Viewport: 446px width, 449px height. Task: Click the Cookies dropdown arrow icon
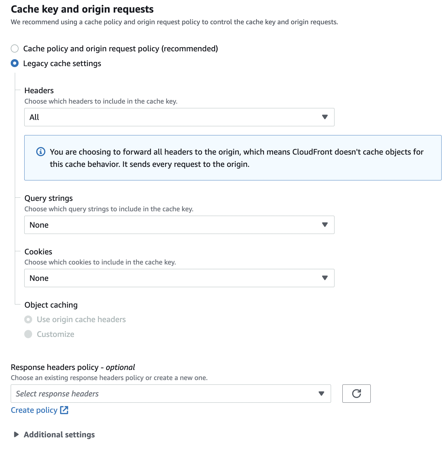click(x=325, y=278)
